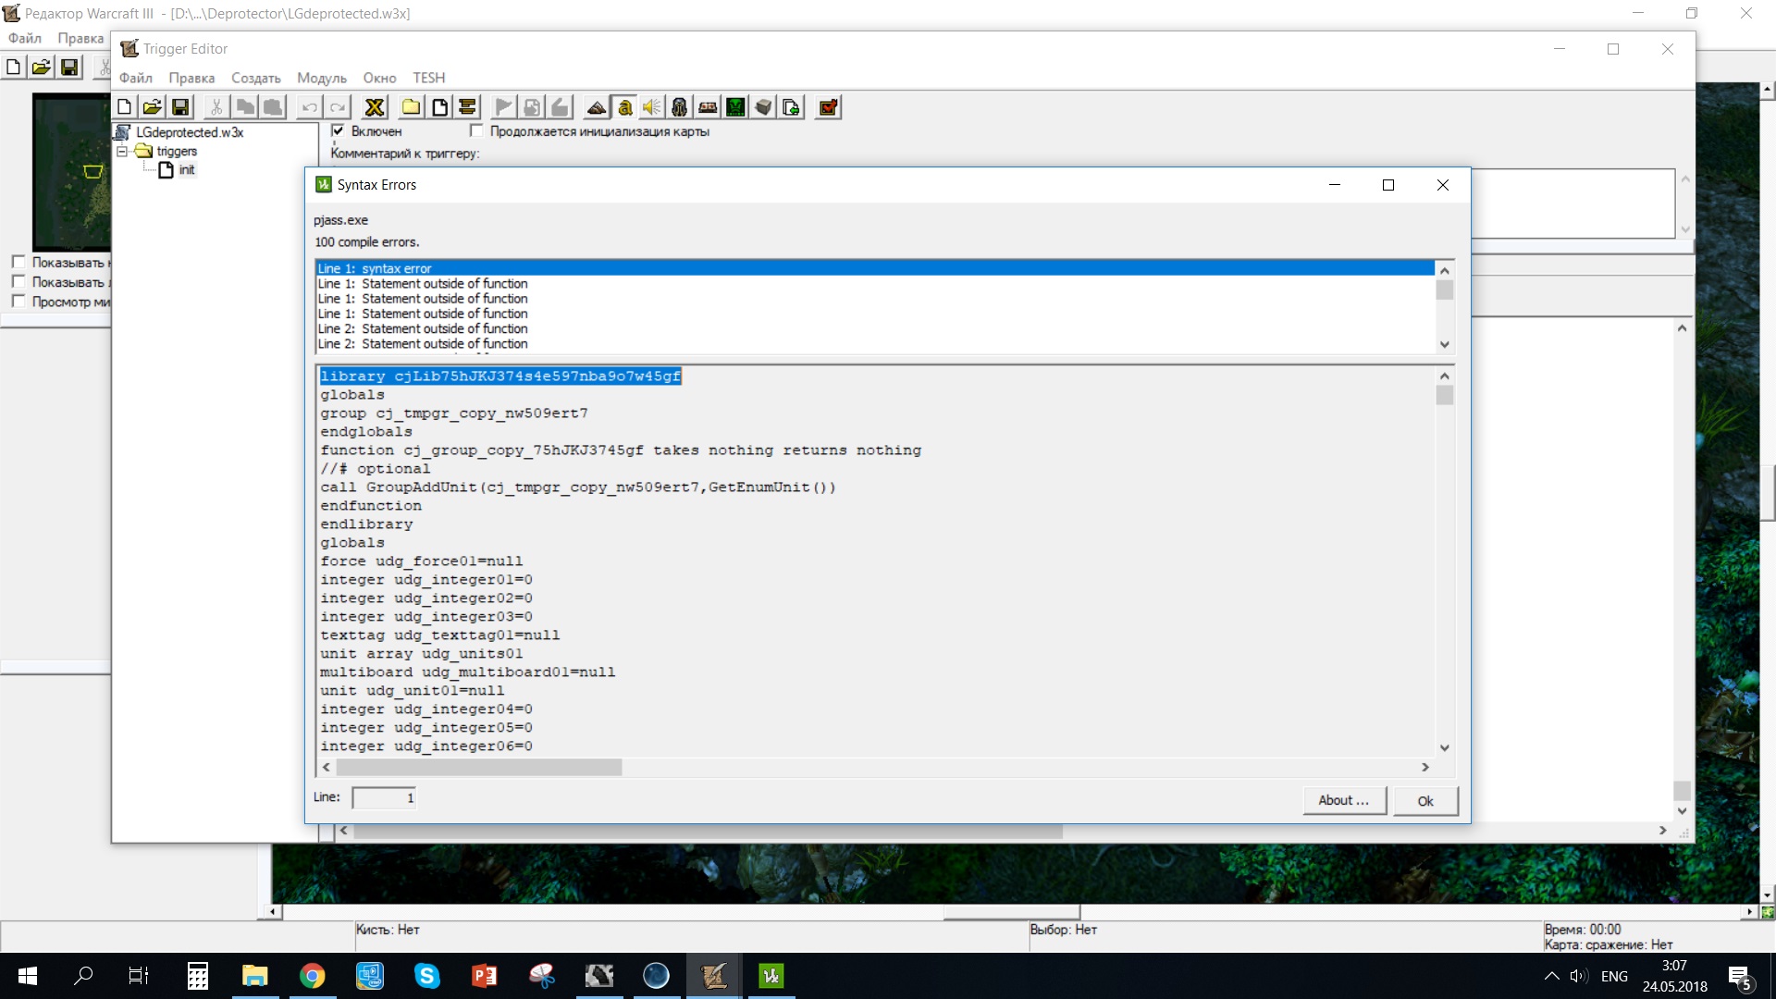Show hidden system tray icons chevron

coord(1551,976)
